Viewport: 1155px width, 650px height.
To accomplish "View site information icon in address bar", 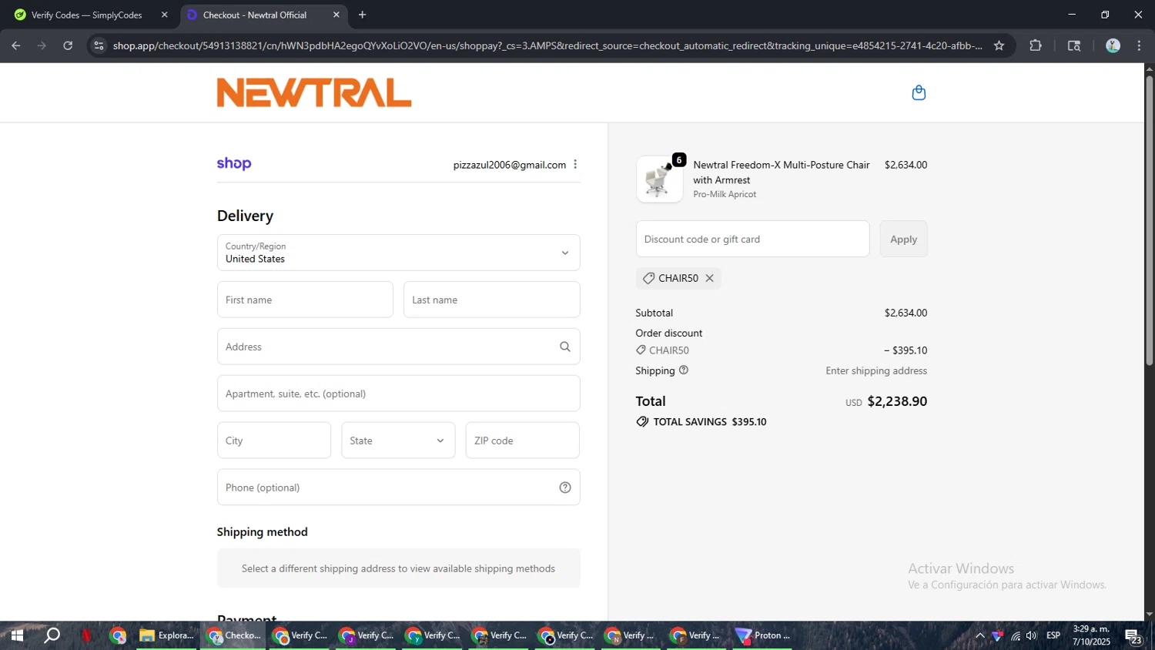I will coord(99,45).
